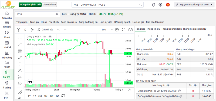Click the undo arrow in chart toolbar
Image resolution: width=216 pixels, height=101 pixels.
click(x=58, y=30)
